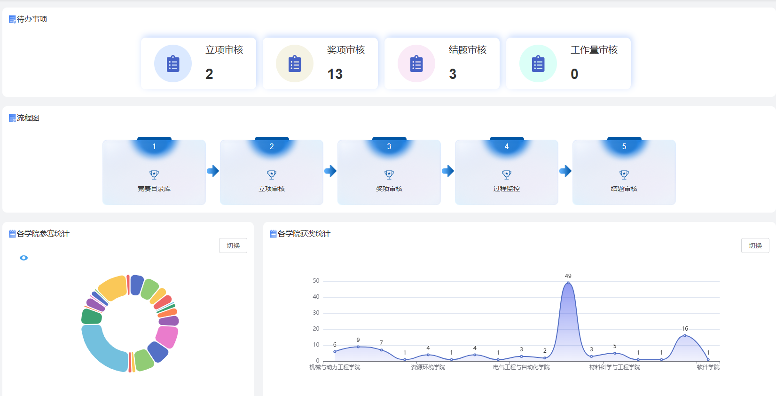The height and width of the screenshot is (396, 776).
Task: Click the 立项审核 clipboard icon
Action: [x=173, y=63]
